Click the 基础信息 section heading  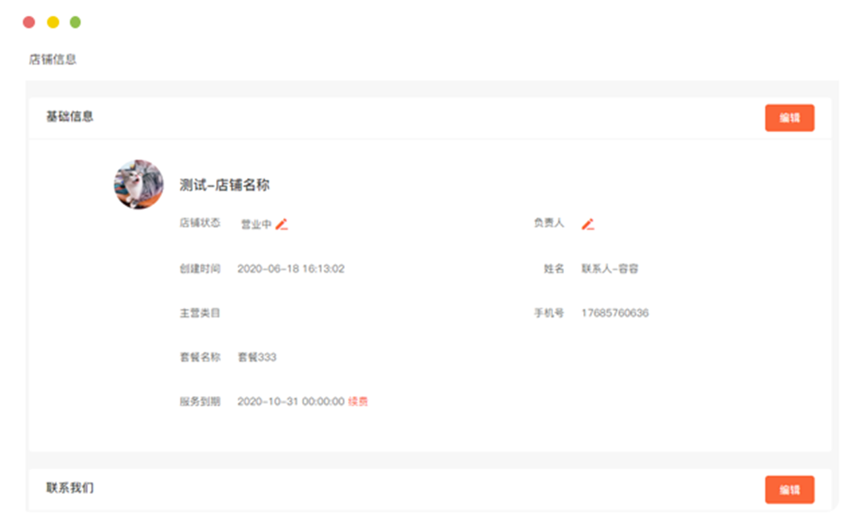click(x=70, y=116)
